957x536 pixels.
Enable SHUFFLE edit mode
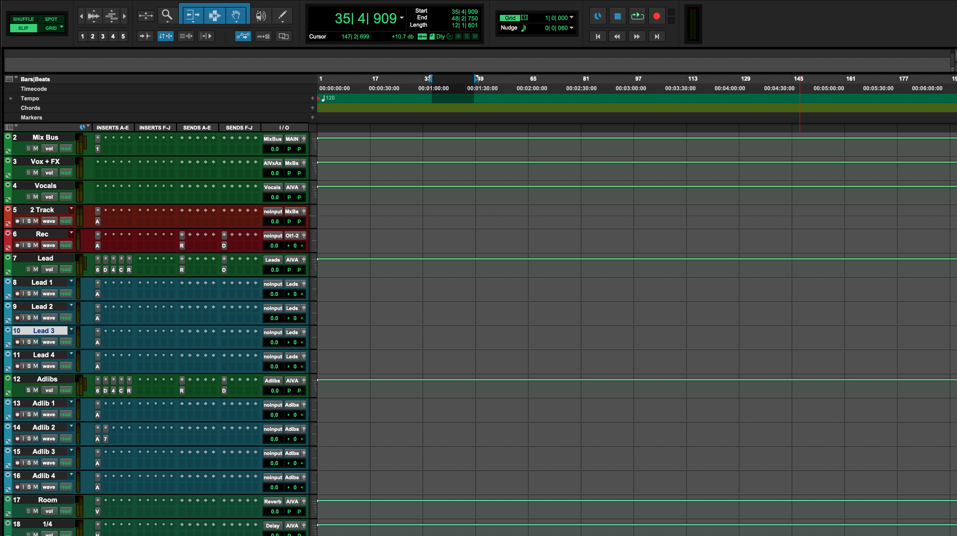click(x=23, y=19)
